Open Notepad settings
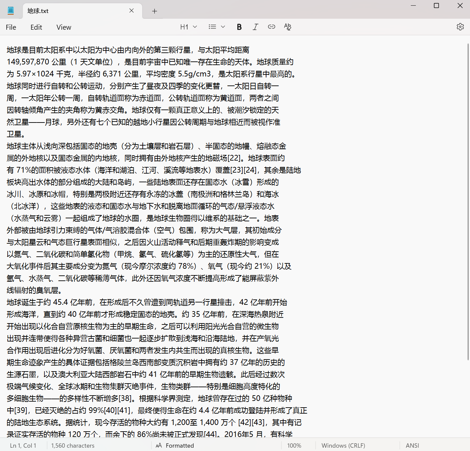Image resolution: width=470 pixels, height=451 pixels. tap(460, 27)
